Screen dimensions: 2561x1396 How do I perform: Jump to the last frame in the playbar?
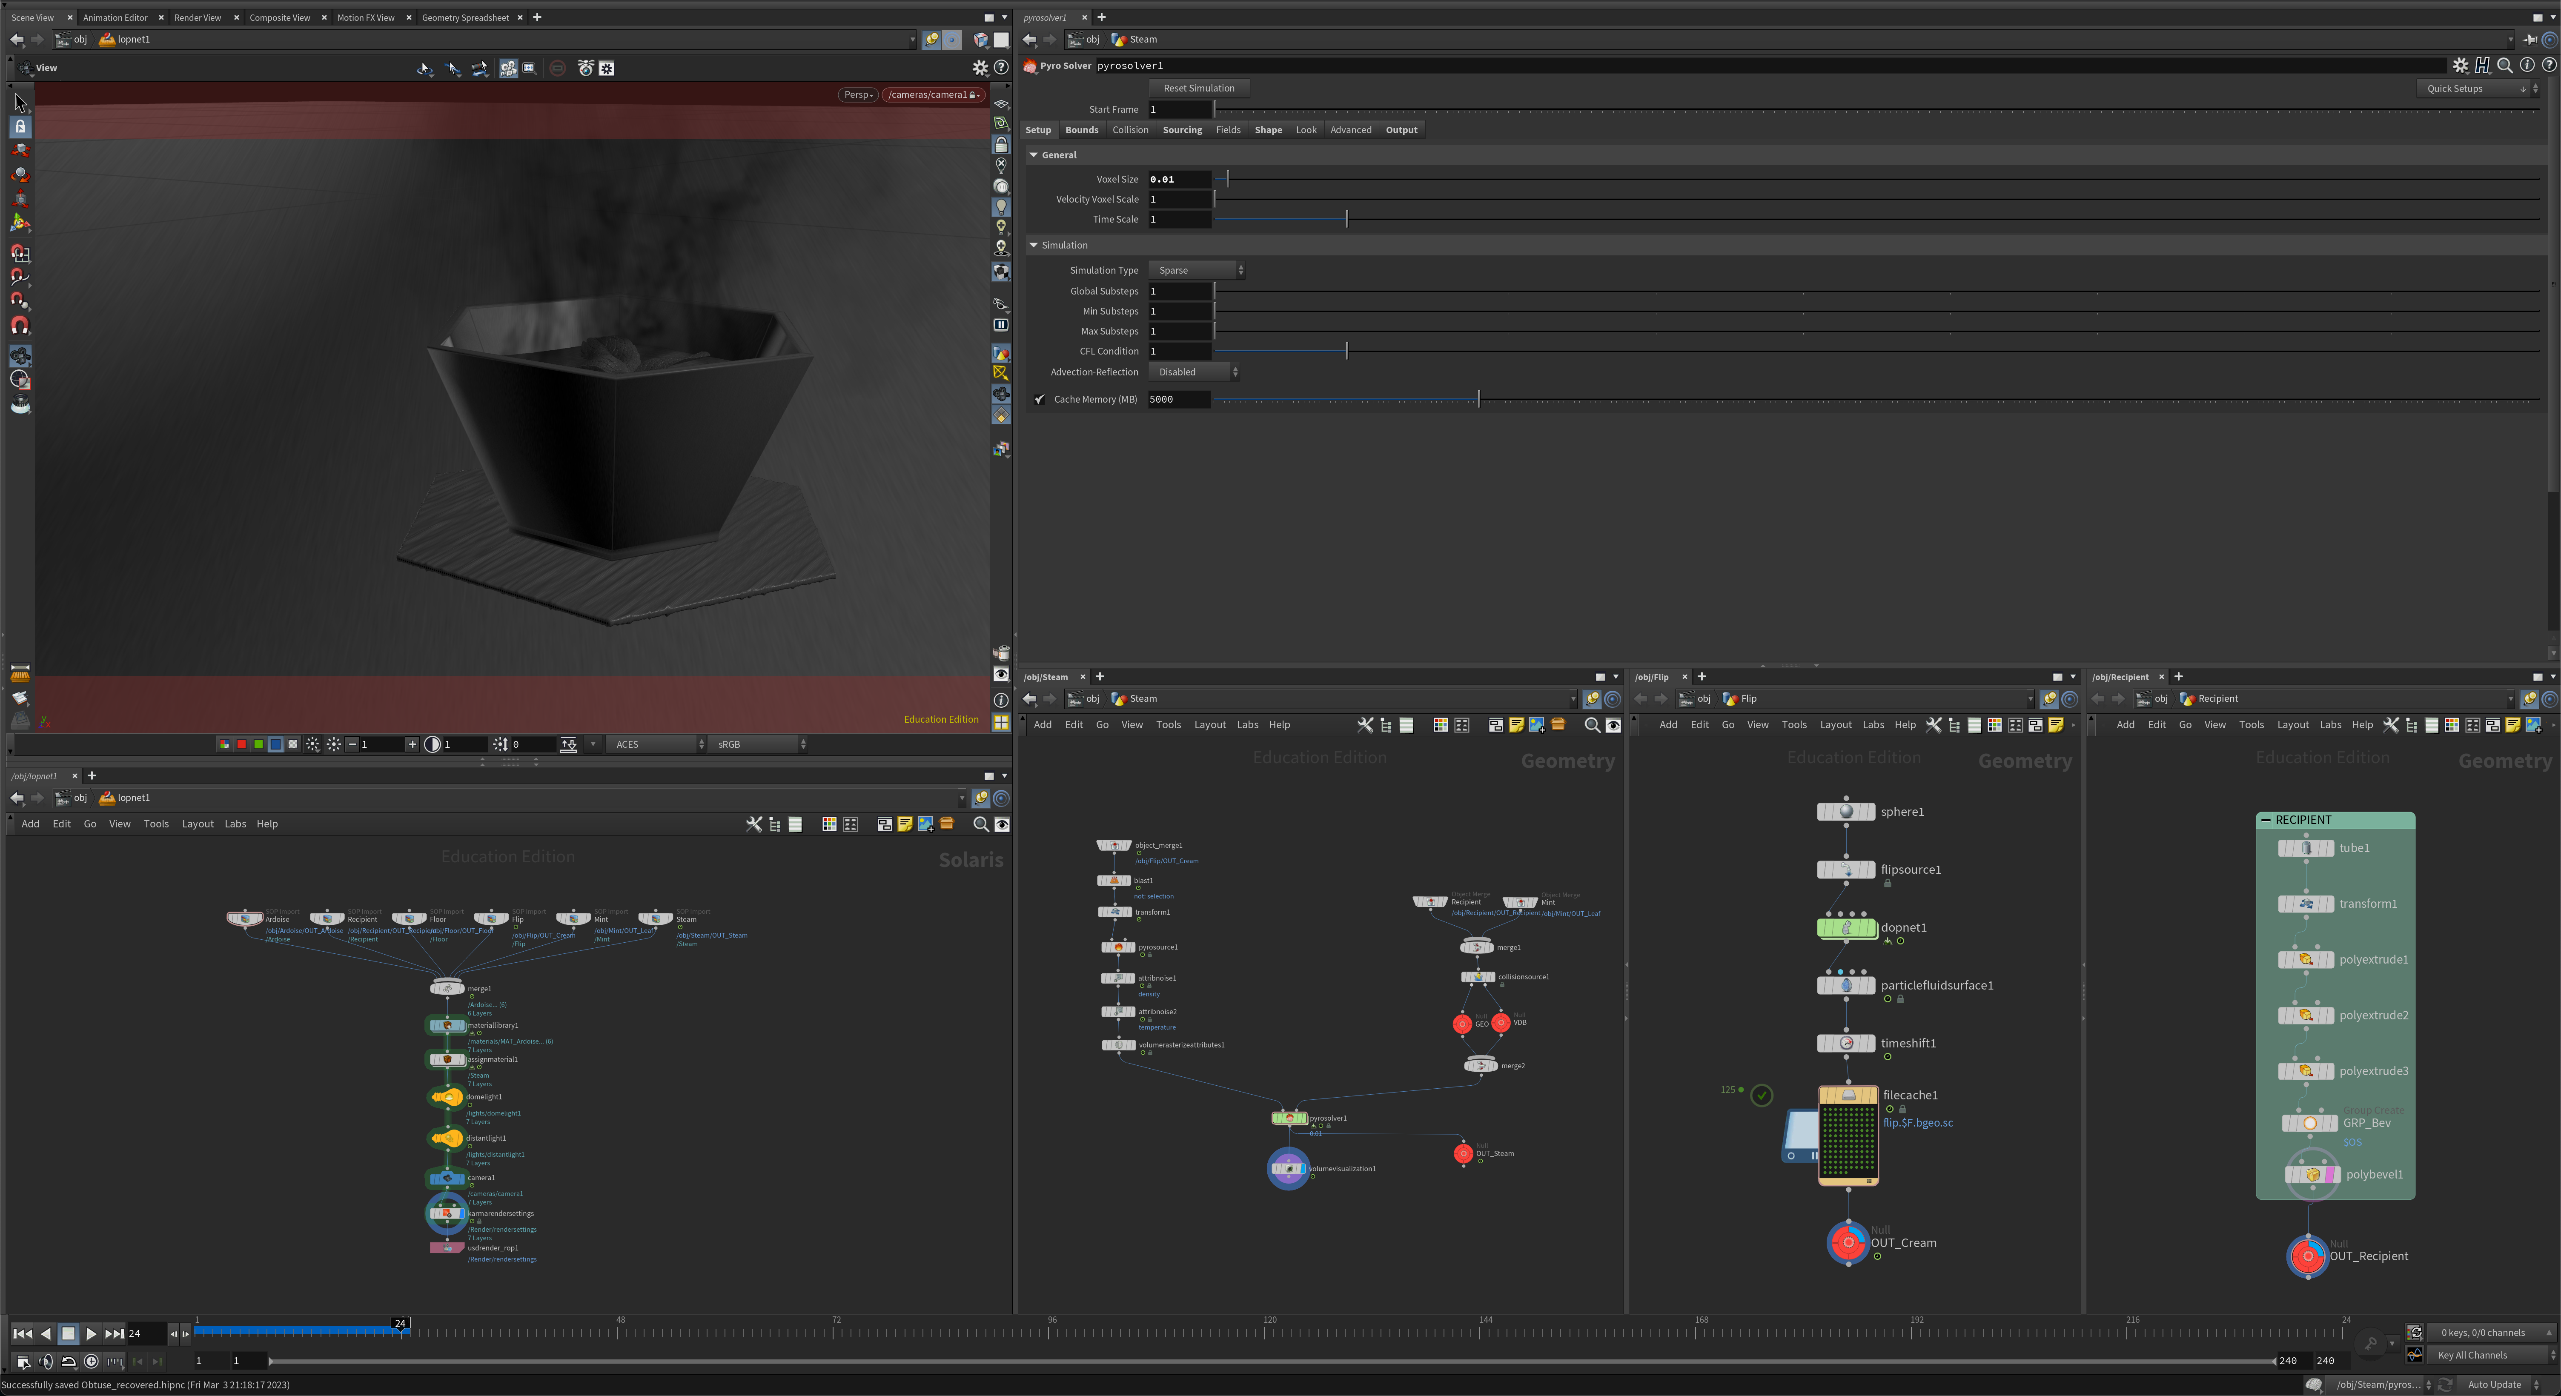115,1333
